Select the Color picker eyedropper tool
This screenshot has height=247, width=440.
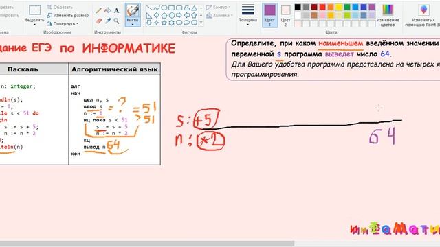pyautogui.click(x=107, y=21)
